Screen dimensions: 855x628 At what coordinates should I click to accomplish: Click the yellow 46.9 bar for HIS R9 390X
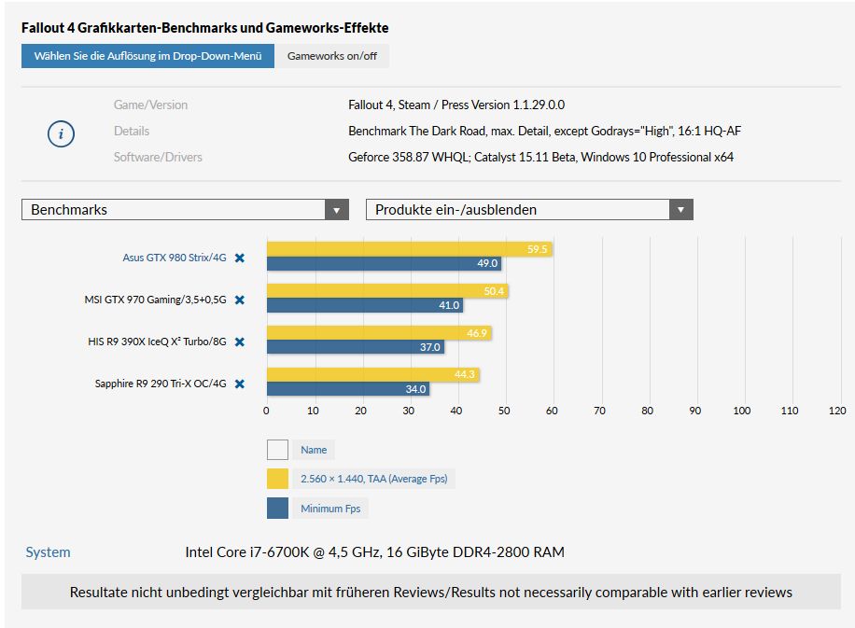[x=379, y=333]
